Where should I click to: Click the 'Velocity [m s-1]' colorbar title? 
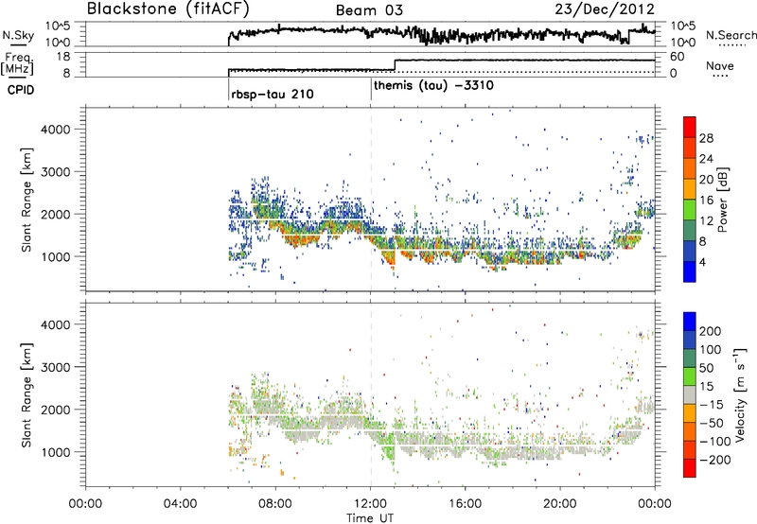coord(740,394)
